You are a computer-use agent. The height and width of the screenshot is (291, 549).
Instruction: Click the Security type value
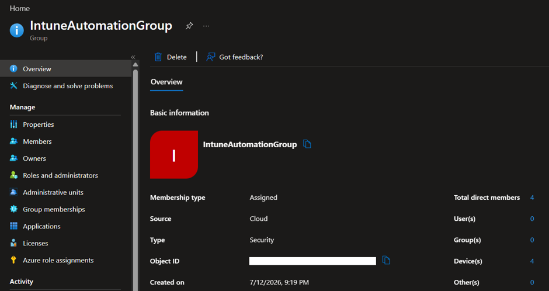[x=262, y=240]
